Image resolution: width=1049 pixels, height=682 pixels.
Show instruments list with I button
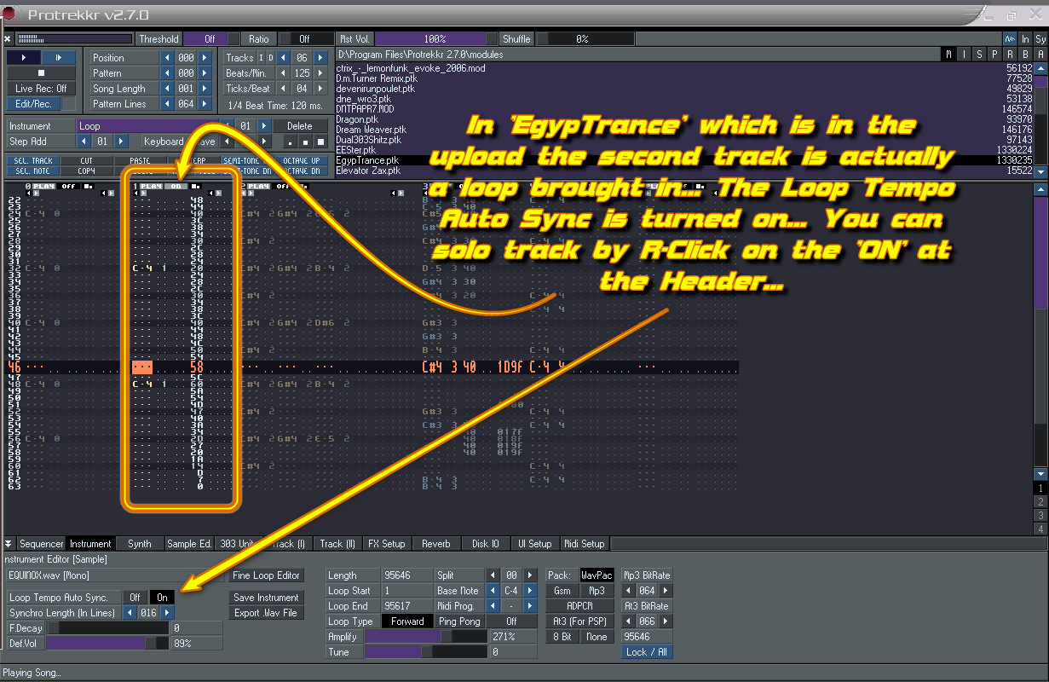(x=965, y=55)
